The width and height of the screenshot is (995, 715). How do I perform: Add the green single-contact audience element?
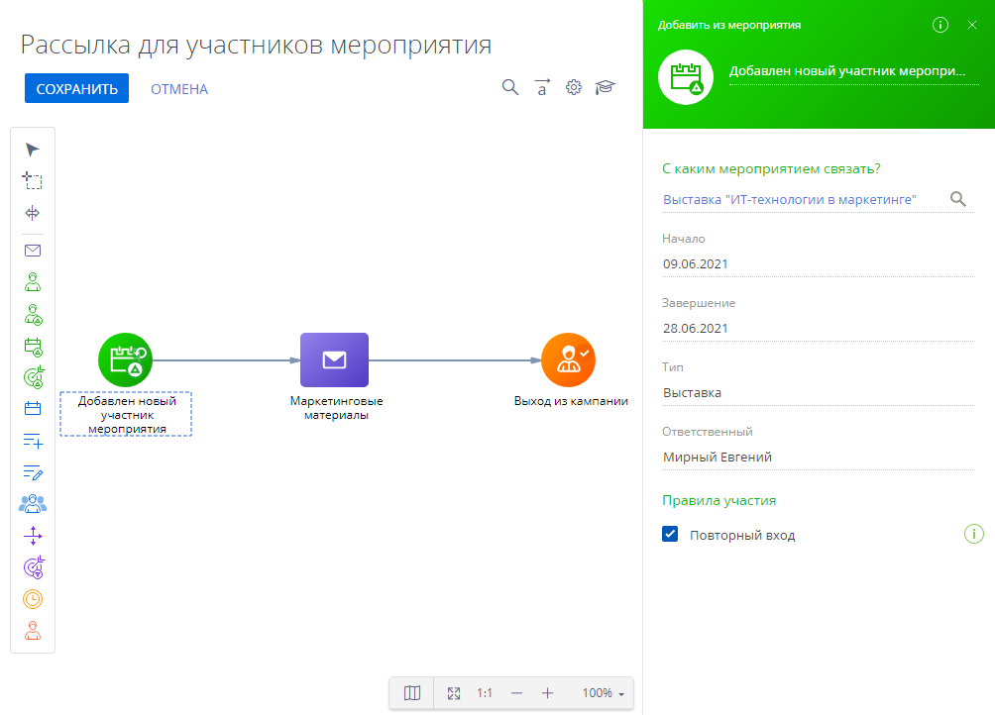[x=33, y=282]
